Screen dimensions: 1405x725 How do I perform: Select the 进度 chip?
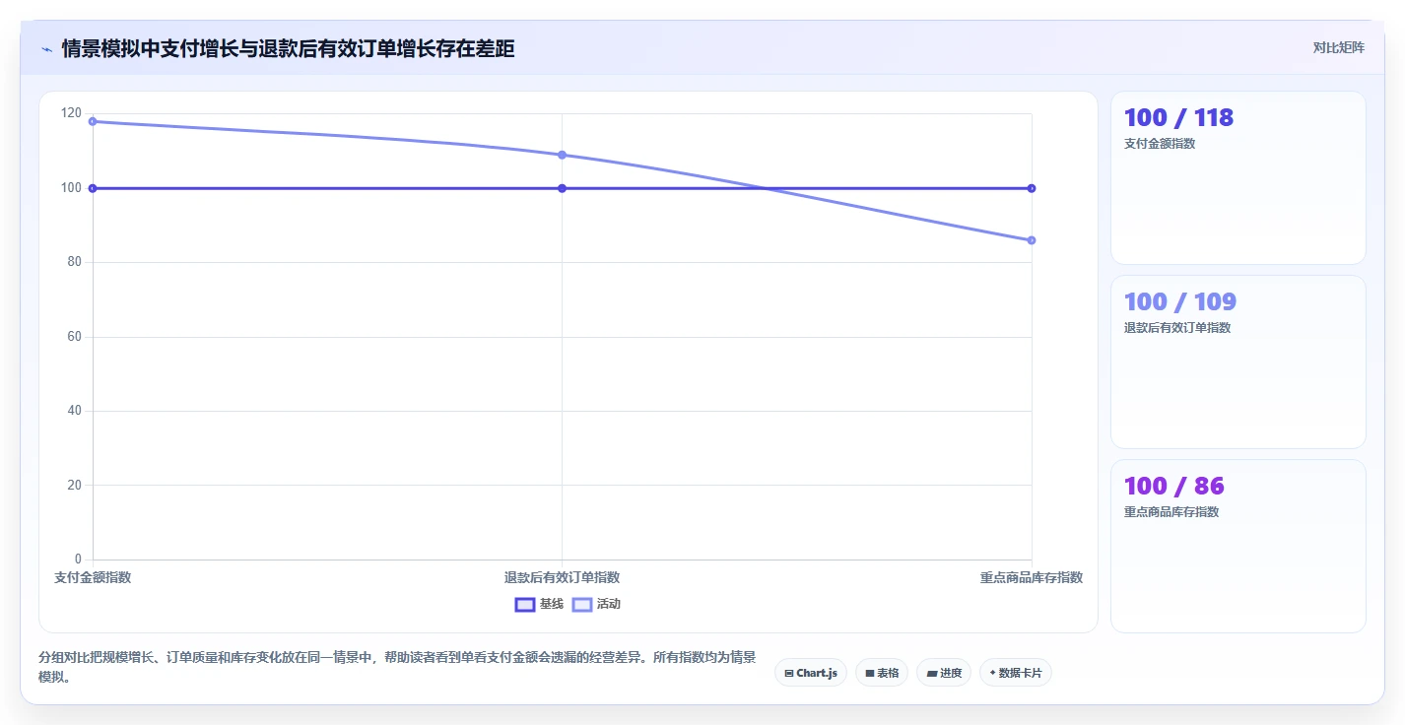(944, 673)
